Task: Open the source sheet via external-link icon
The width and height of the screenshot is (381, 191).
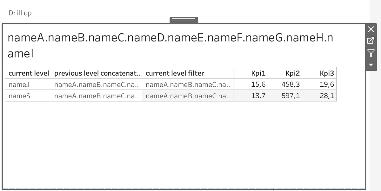Action: [x=371, y=41]
